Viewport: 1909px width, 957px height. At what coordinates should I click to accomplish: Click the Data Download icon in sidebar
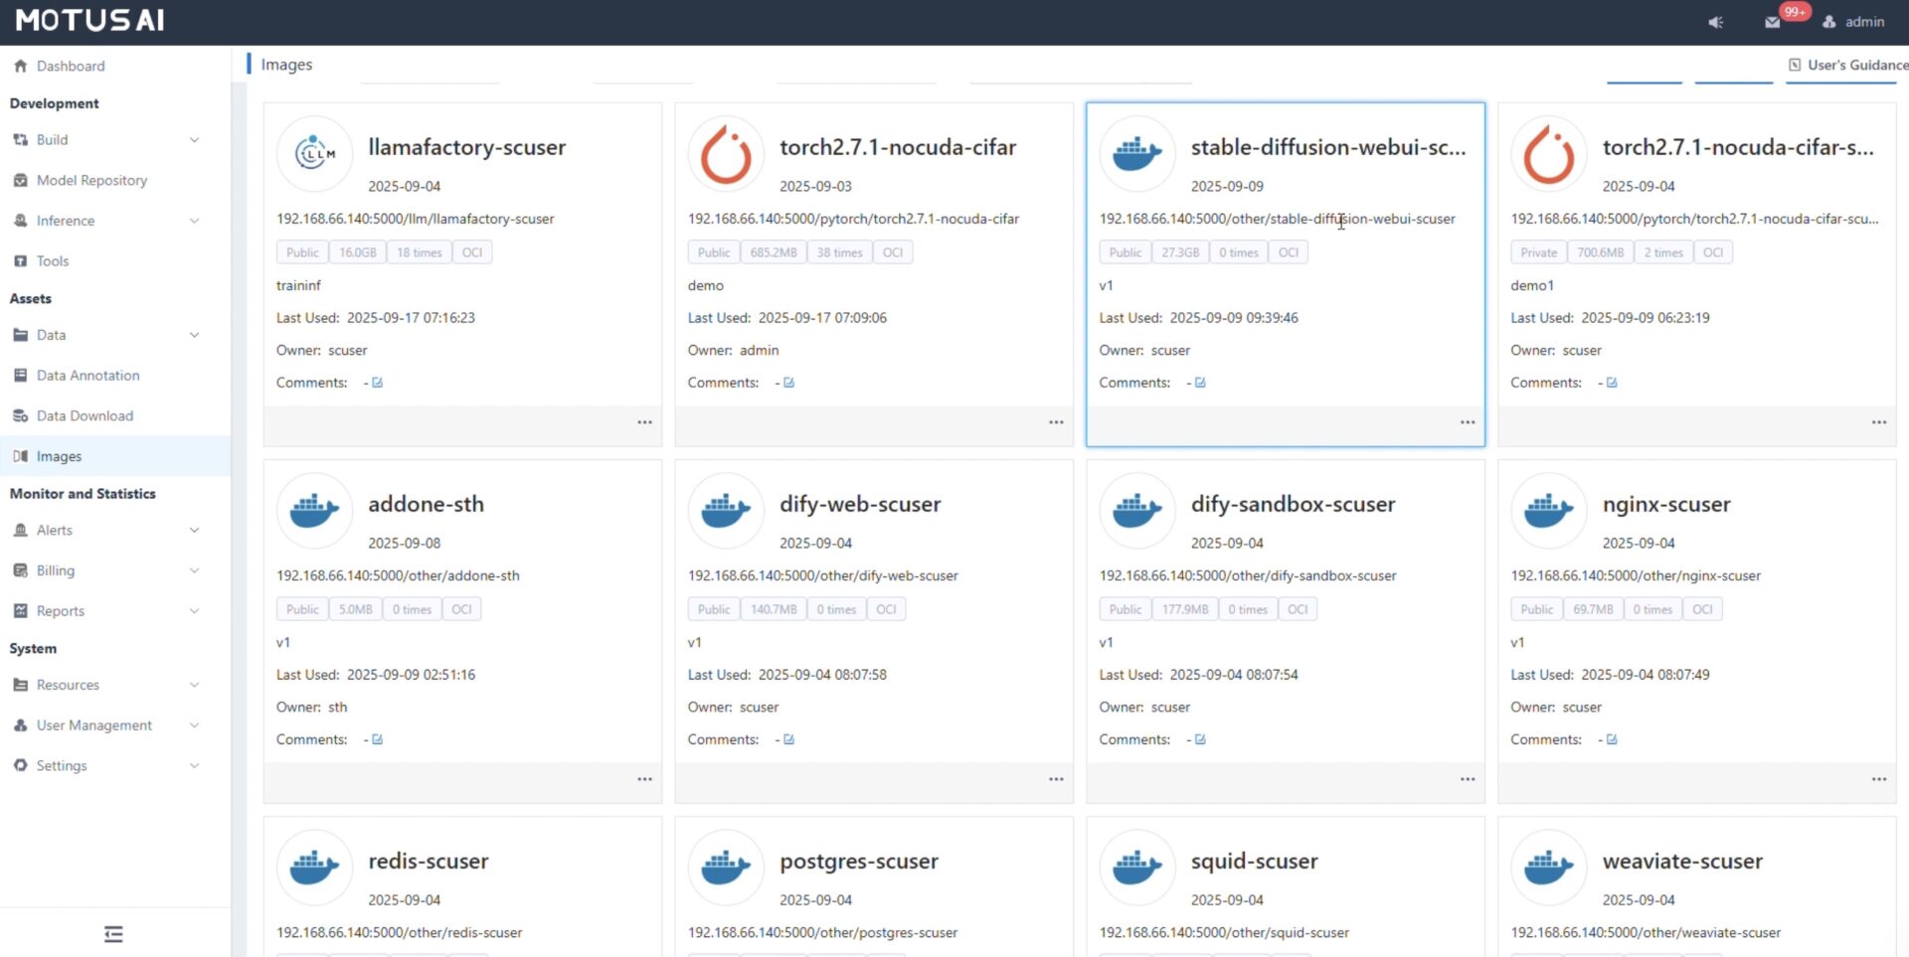tap(20, 415)
